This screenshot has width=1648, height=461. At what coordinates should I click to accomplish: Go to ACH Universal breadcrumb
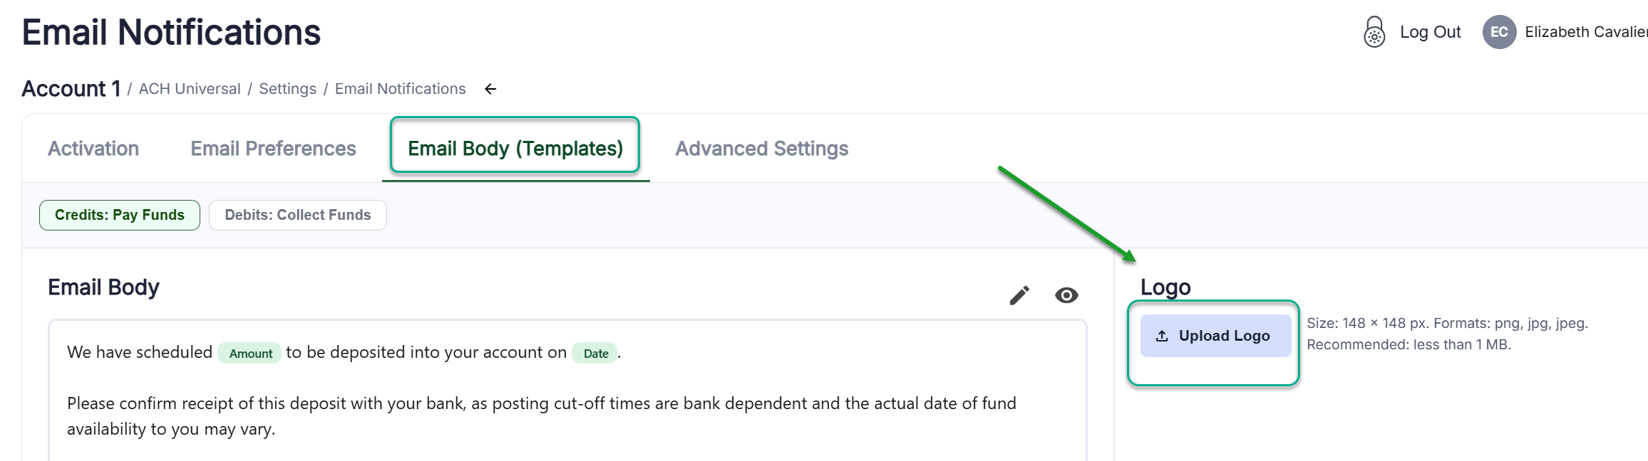(x=190, y=89)
